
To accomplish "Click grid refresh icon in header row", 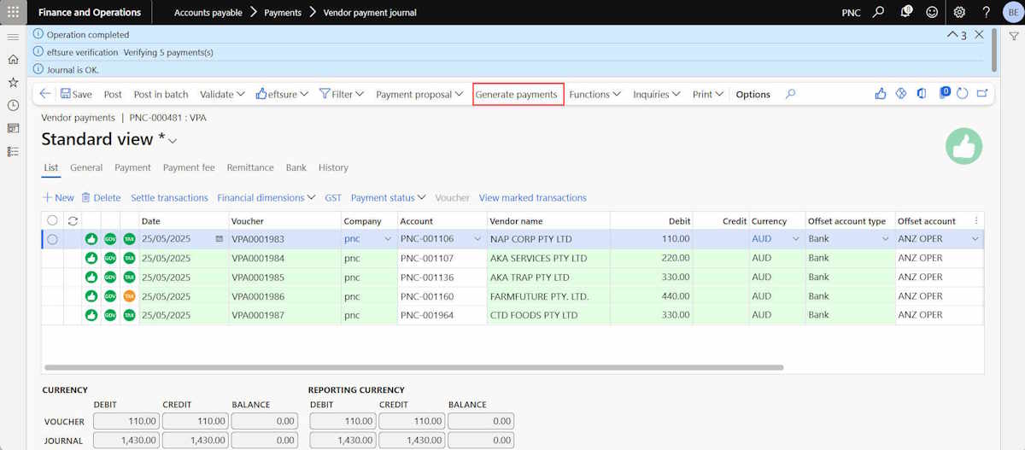I will coord(73,221).
